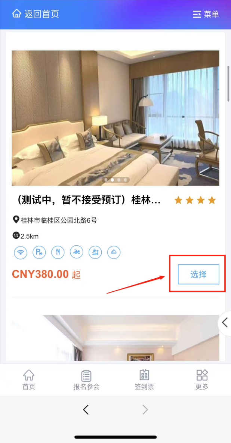This screenshot has height=443, width=231.
Task: Tap the room service bell icon
Action: [x=114, y=252]
